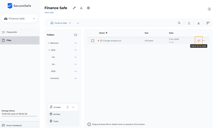Open the sort options icon
Screen dimensions: 217x128
[208, 23]
